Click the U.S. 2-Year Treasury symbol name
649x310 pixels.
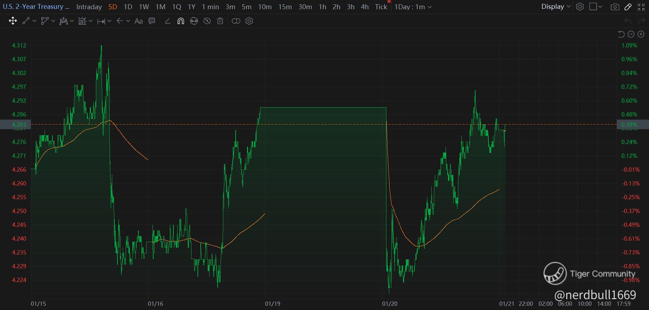(36, 7)
